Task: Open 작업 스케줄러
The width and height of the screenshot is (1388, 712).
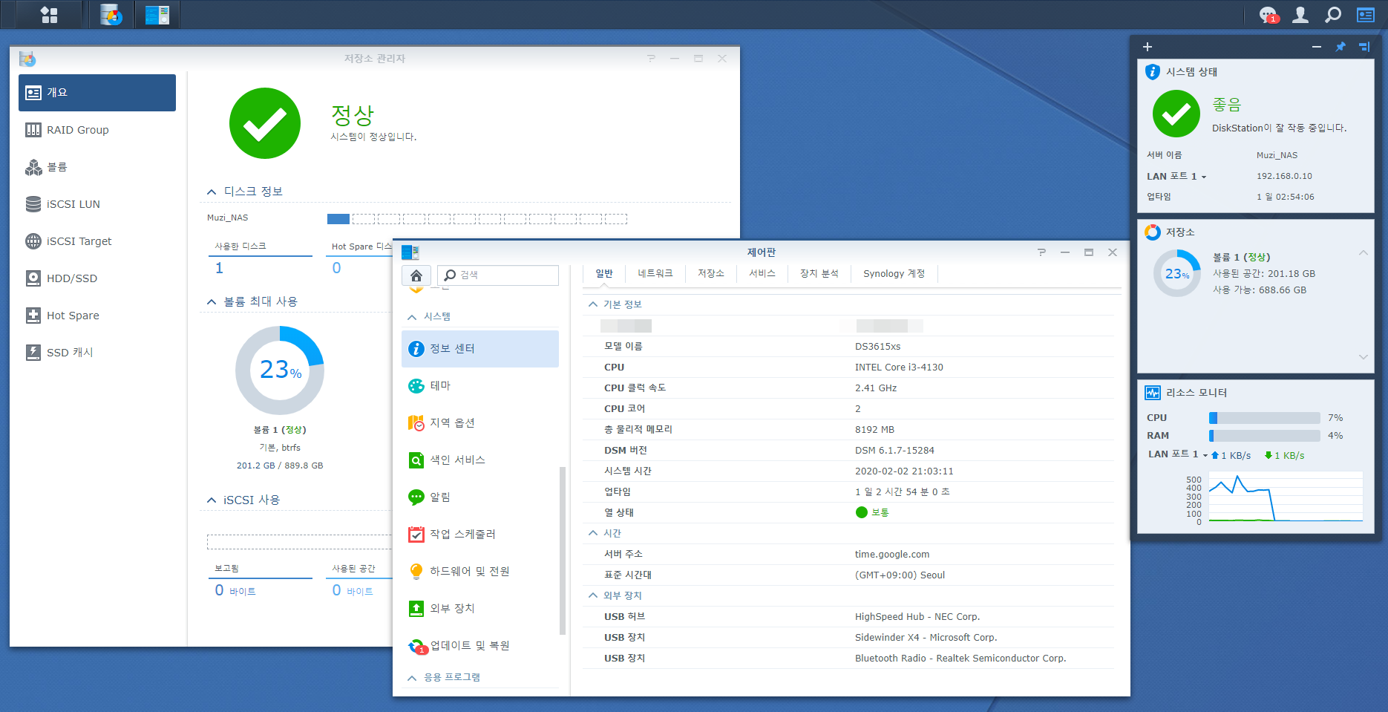Action: pos(480,535)
